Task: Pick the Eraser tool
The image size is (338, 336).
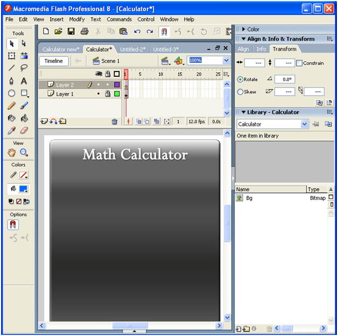Action: (24, 130)
